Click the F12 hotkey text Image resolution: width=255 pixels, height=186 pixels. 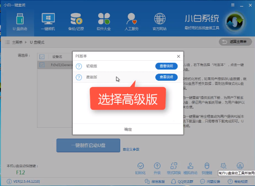[20, 172]
